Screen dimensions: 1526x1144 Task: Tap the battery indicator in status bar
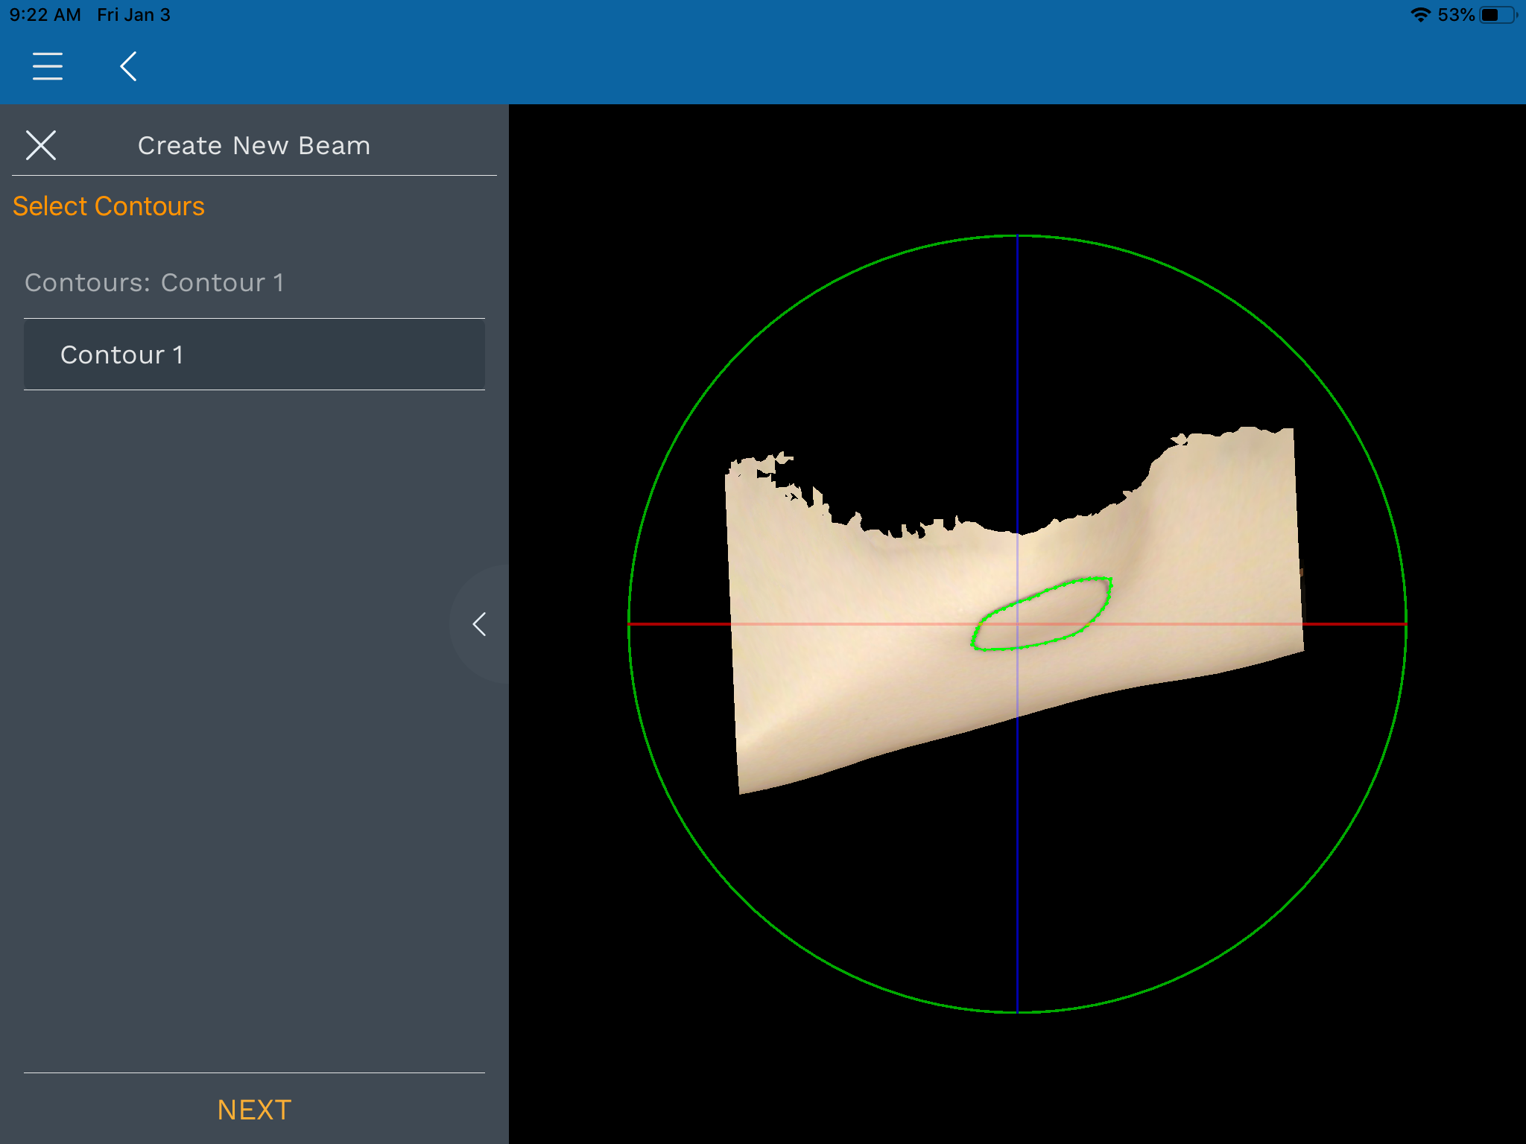coord(1498,15)
